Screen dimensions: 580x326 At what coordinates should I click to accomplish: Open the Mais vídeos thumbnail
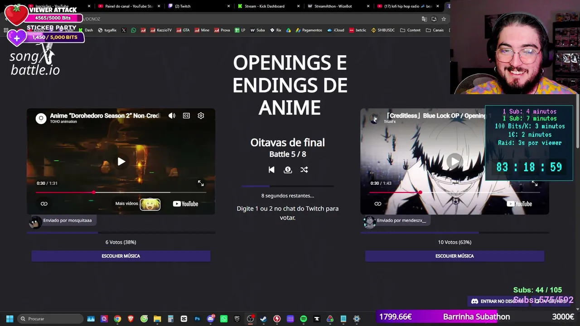pos(150,204)
